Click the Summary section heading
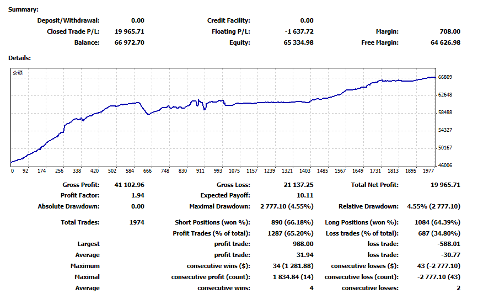 coord(23,10)
